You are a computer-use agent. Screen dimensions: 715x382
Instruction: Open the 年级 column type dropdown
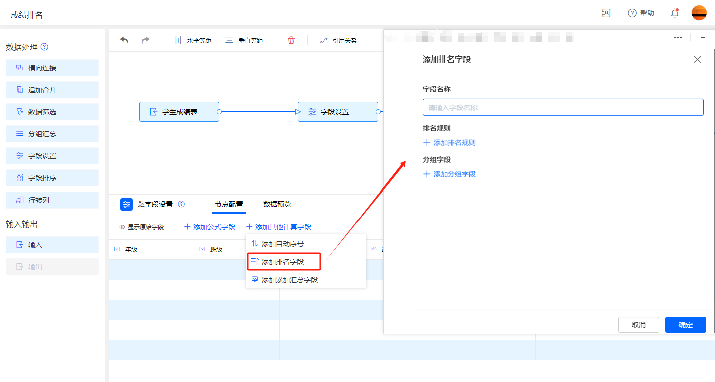pos(117,249)
